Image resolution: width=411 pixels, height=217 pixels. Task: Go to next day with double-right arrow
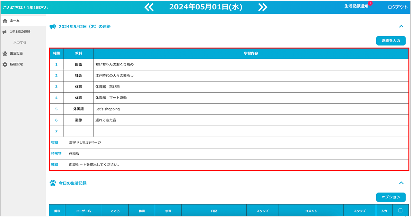(x=263, y=7)
